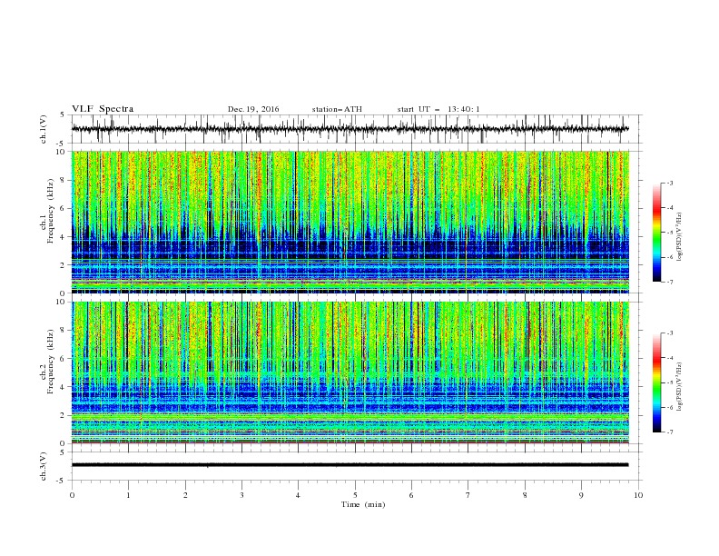
Task: Click the 'ch.1(V)' waveform axis label
Action: (x=44, y=129)
